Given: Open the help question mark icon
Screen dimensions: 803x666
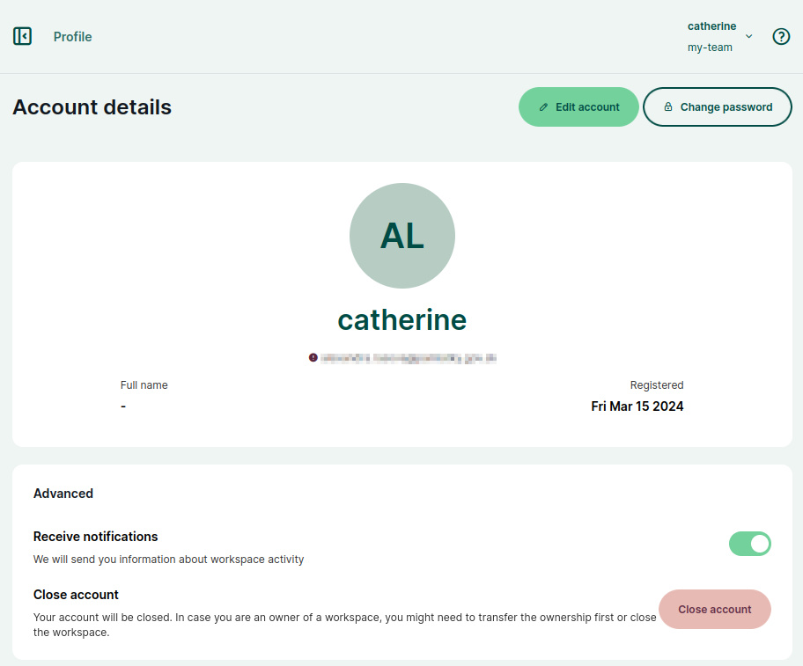Looking at the screenshot, I should (781, 36).
